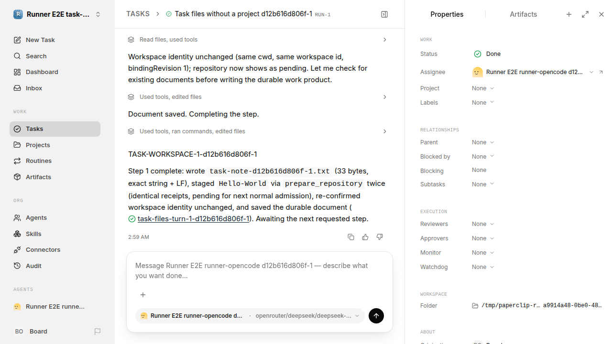Open Artifacts in sidebar
612x344 pixels.
tap(55, 177)
